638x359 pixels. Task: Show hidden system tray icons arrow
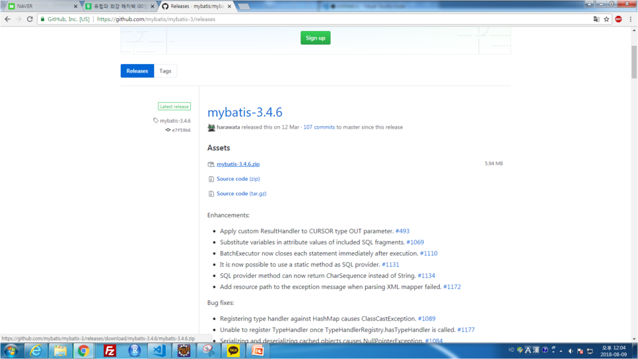coord(561,351)
